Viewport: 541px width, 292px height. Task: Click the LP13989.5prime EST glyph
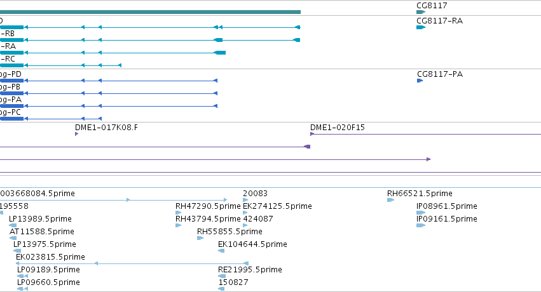point(13,225)
